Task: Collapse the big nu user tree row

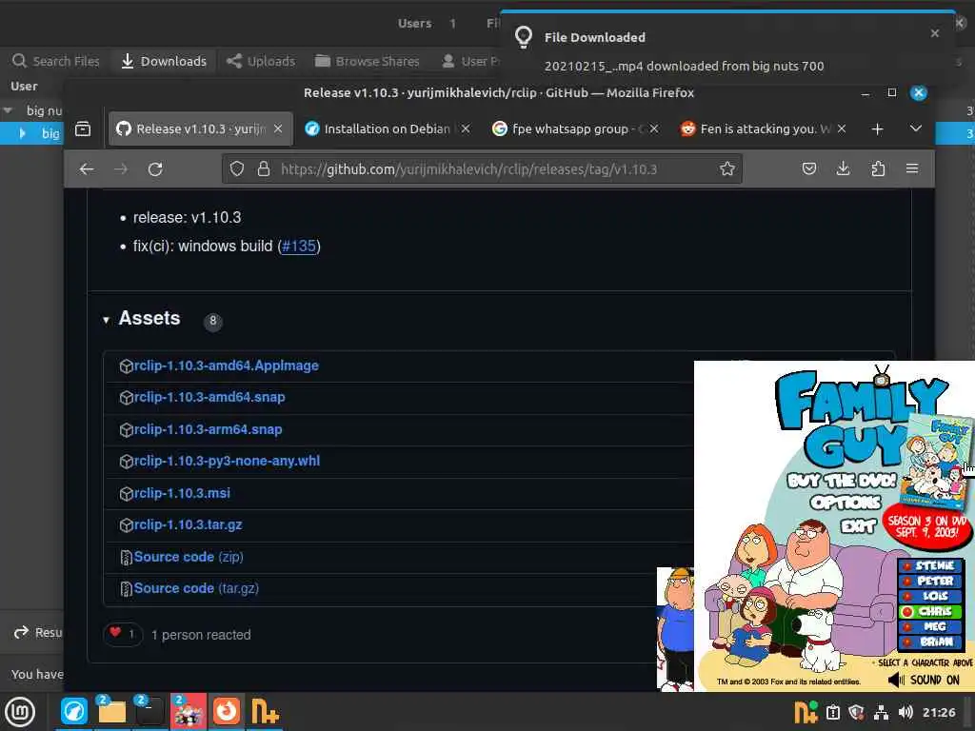Action: coord(8,110)
